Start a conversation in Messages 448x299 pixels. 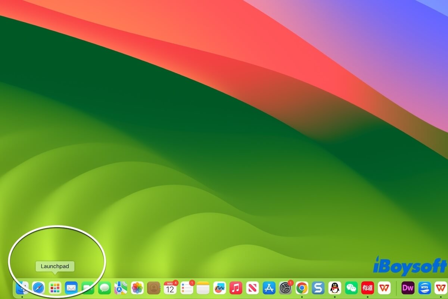[x=104, y=288]
